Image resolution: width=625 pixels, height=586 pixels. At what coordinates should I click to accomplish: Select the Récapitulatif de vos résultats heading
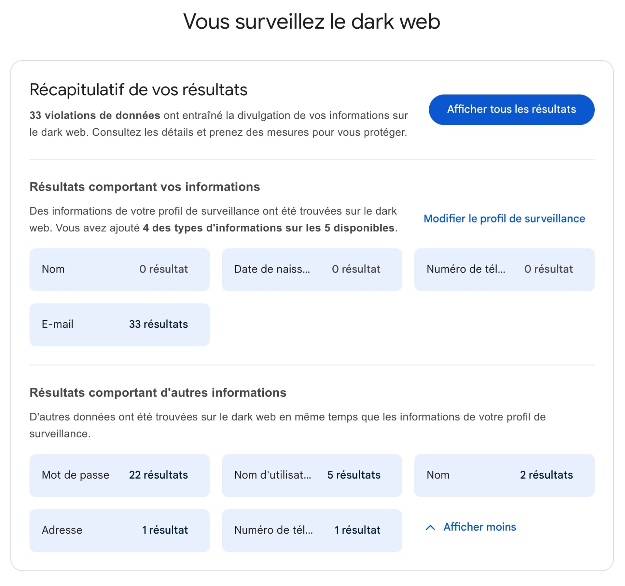(x=138, y=90)
